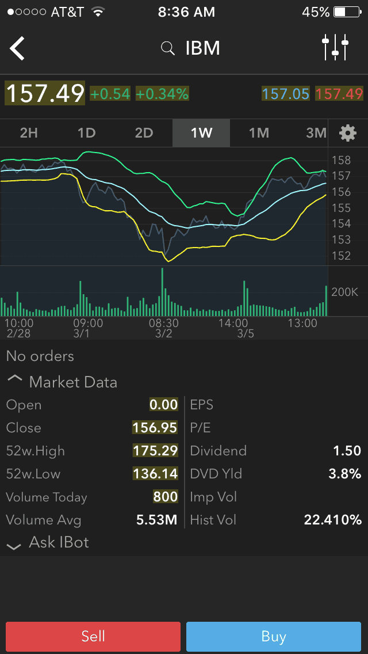Image resolution: width=368 pixels, height=654 pixels.
Task: Tap the 152 price axis label
Action: point(341,255)
